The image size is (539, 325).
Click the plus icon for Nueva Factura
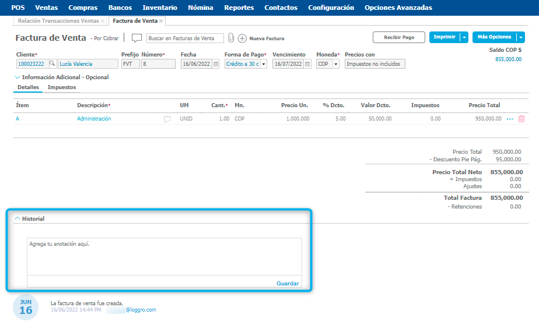coord(242,38)
